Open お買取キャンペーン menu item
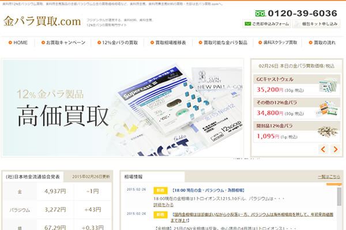The width and height of the screenshot is (346, 230). click(63, 43)
